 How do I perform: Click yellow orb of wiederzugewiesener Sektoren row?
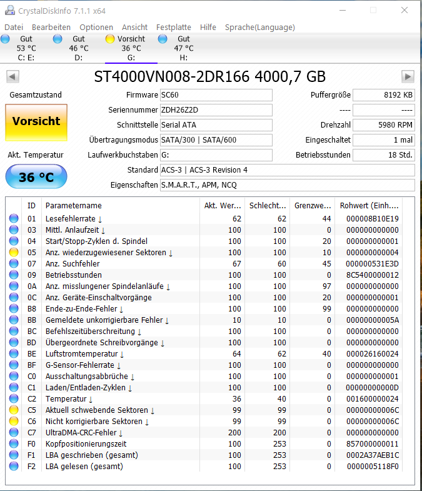pos(14,252)
